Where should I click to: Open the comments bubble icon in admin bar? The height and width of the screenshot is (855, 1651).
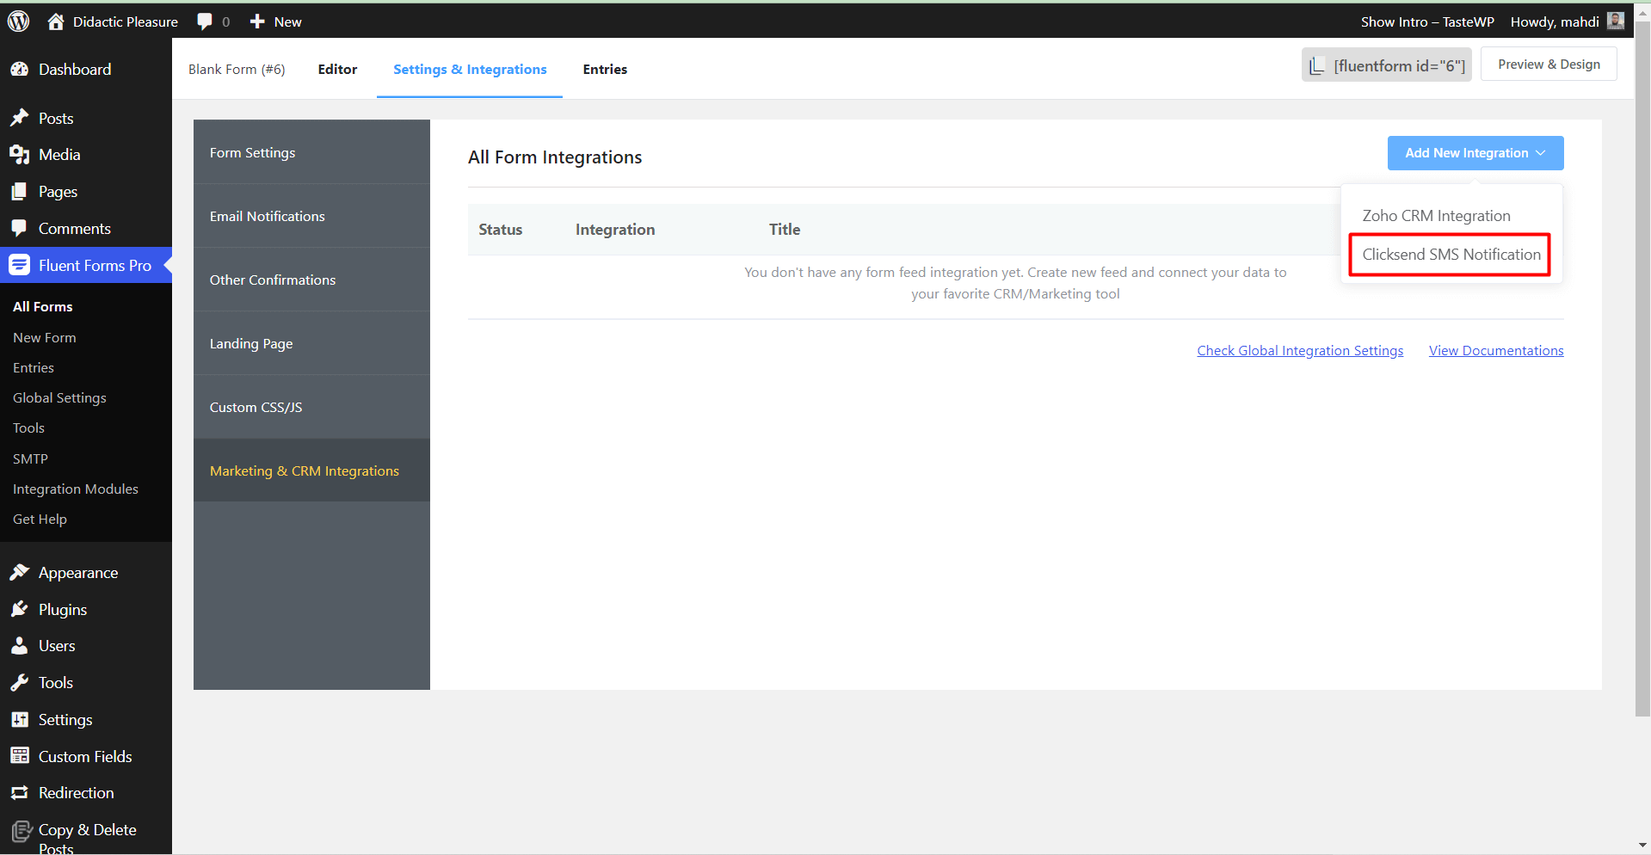pos(205,22)
